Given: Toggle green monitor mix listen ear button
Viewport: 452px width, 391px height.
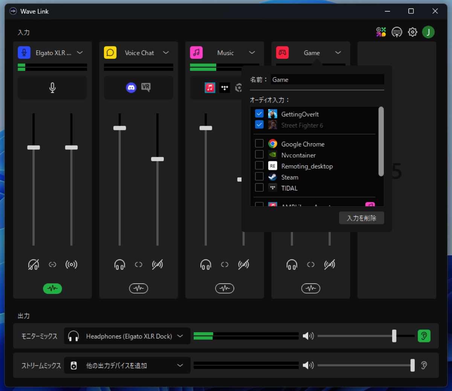Looking at the screenshot, I should (424, 336).
